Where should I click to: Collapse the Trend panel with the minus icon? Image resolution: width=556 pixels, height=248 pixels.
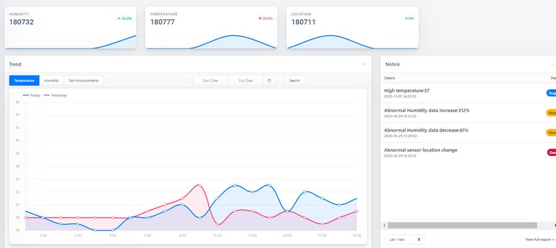pyautogui.click(x=364, y=64)
